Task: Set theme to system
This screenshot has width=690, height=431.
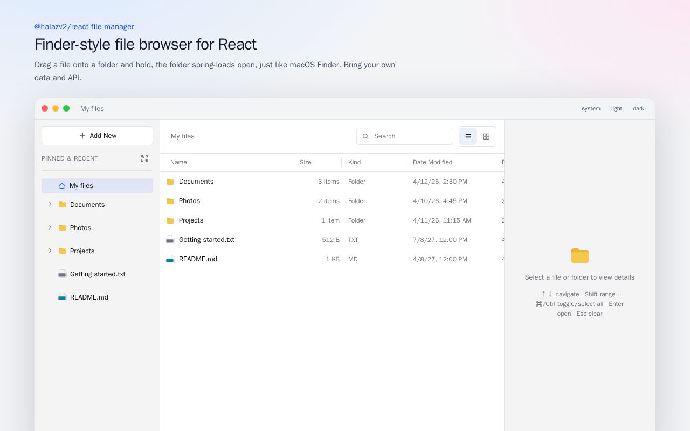Action: coord(591,109)
